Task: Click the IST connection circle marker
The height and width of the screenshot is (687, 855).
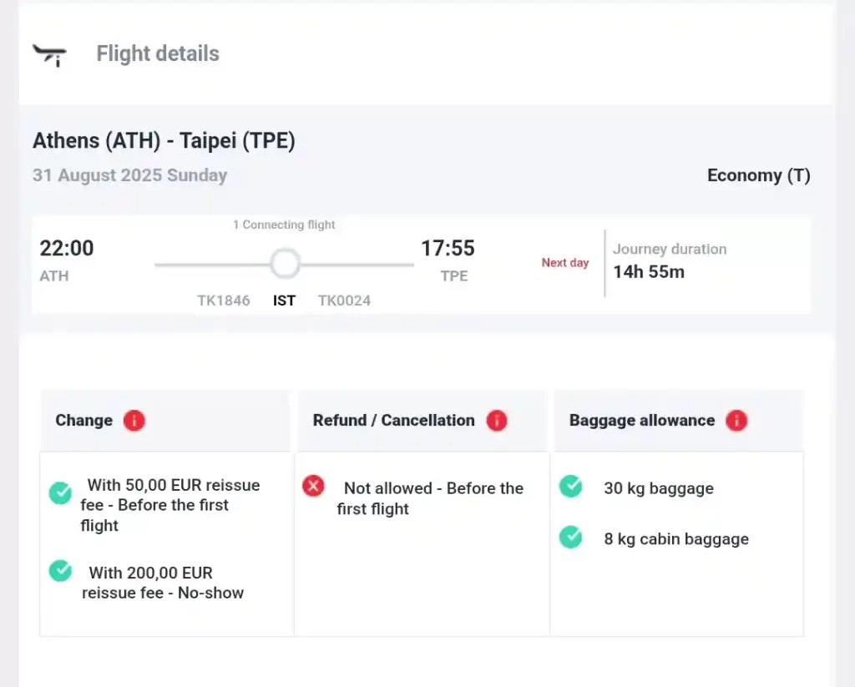Action: coord(285,264)
